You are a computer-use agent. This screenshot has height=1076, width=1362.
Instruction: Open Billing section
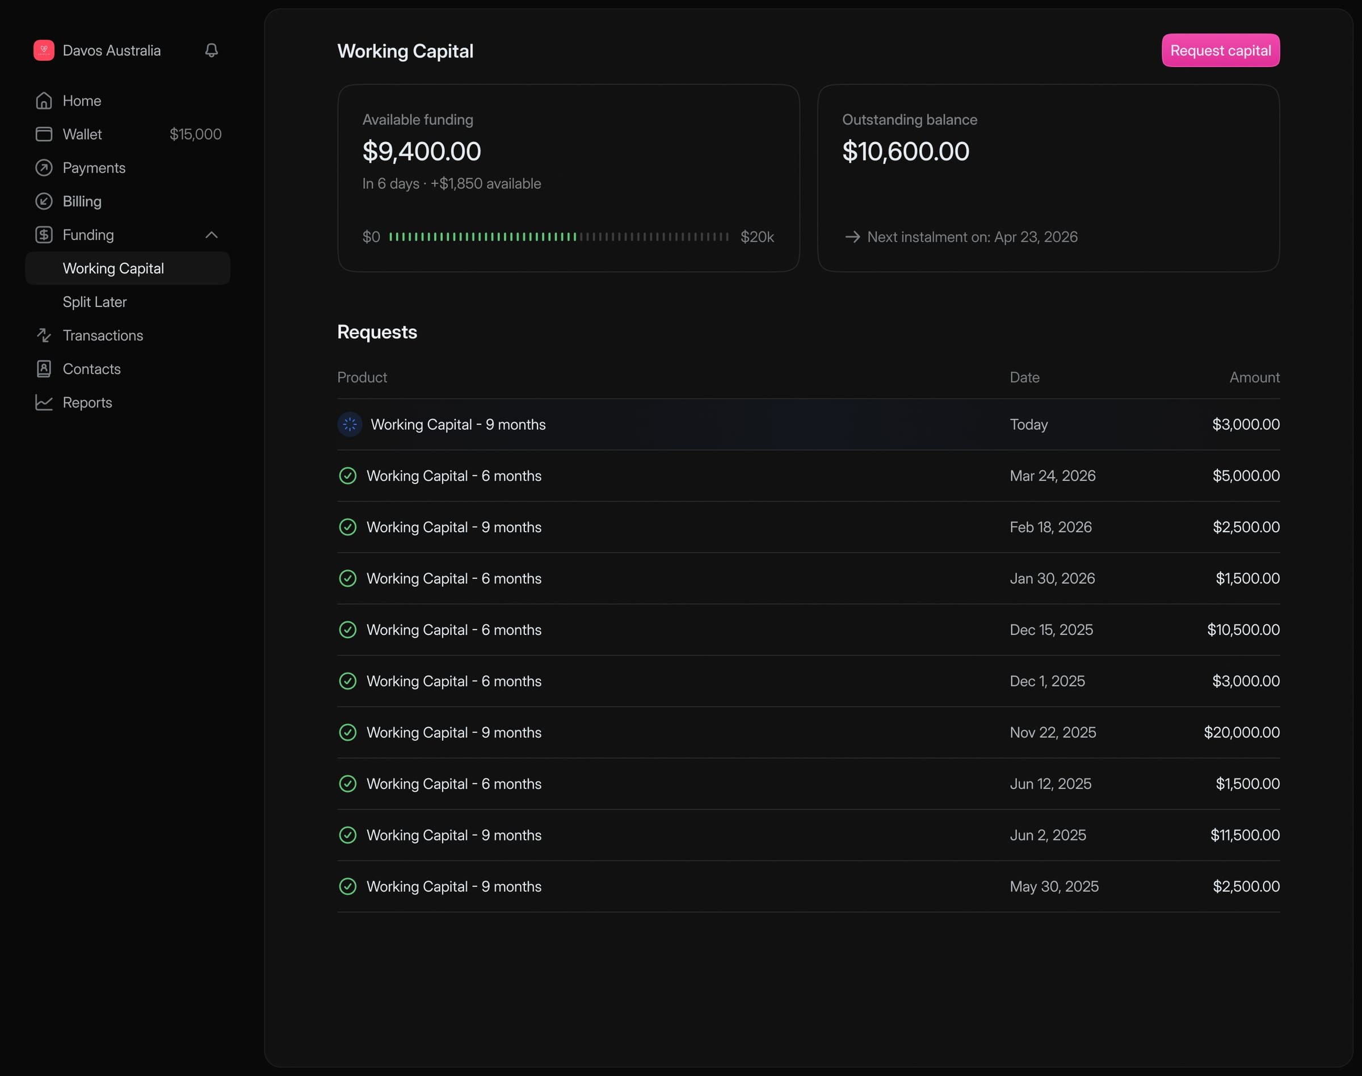pos(128,201)
